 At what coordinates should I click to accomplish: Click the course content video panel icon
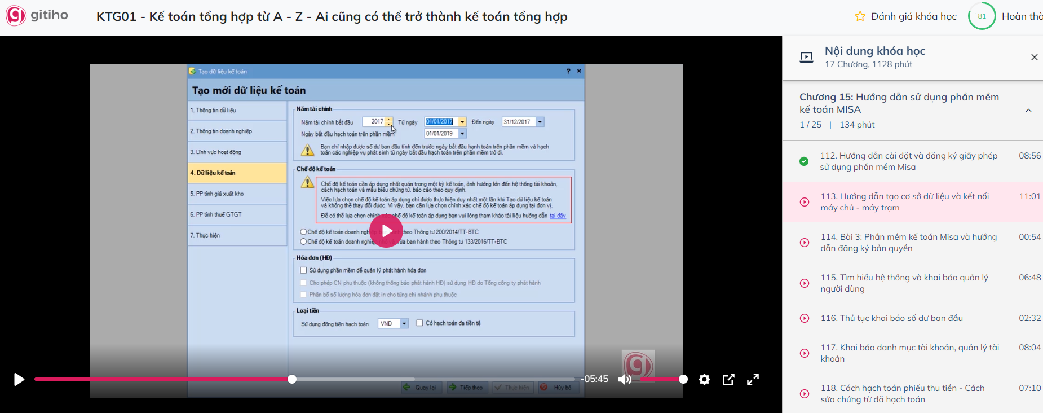(807, 57)
